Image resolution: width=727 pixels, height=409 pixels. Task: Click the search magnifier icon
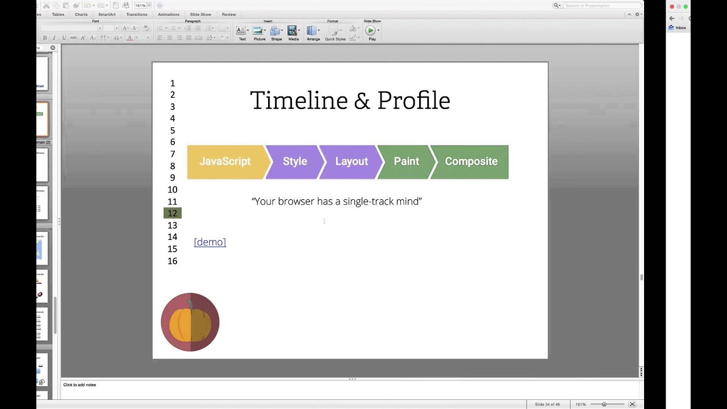click(557, 6)
